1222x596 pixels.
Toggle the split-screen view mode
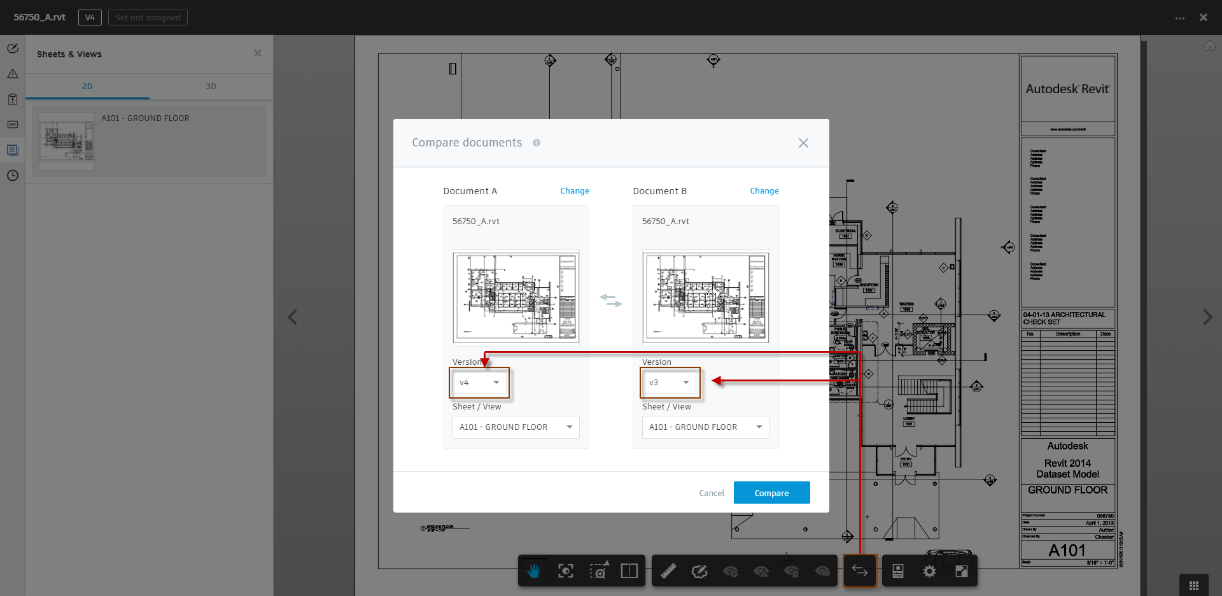[x=629, y=571]
